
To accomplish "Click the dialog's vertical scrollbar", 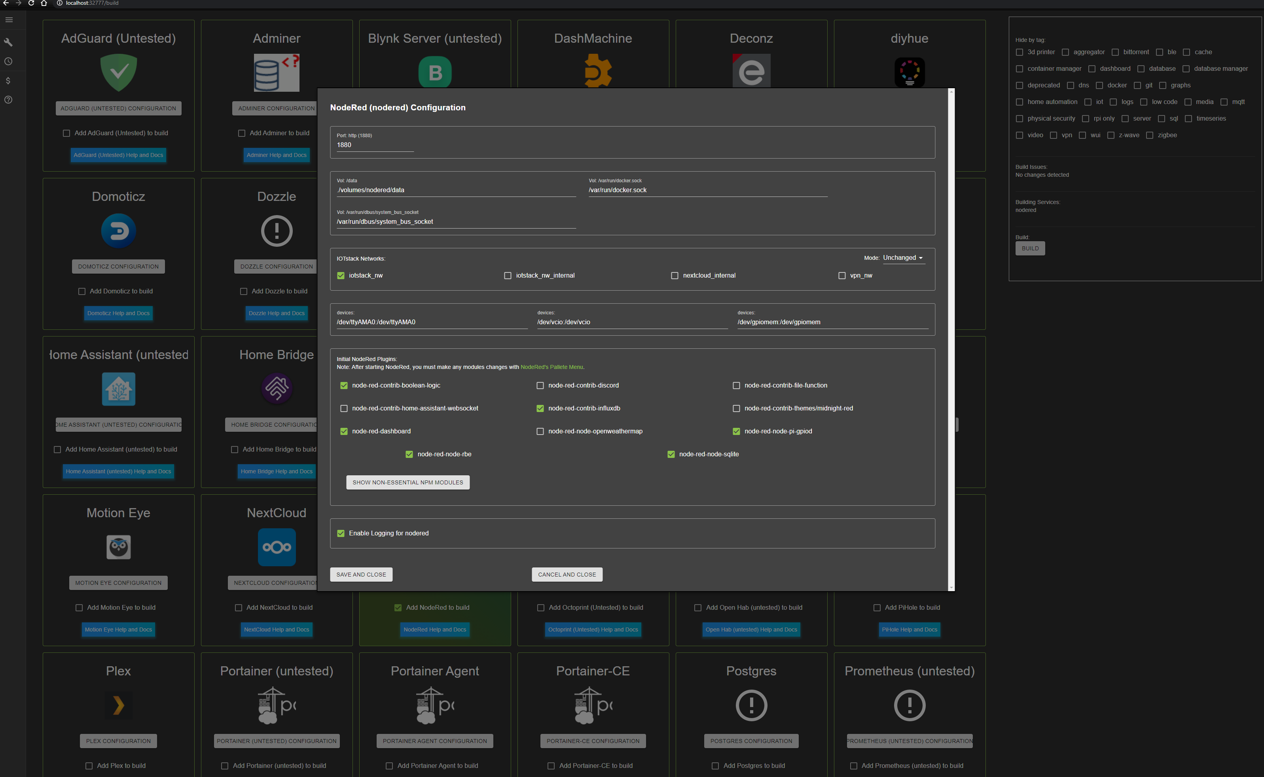I will coord(951,339).
